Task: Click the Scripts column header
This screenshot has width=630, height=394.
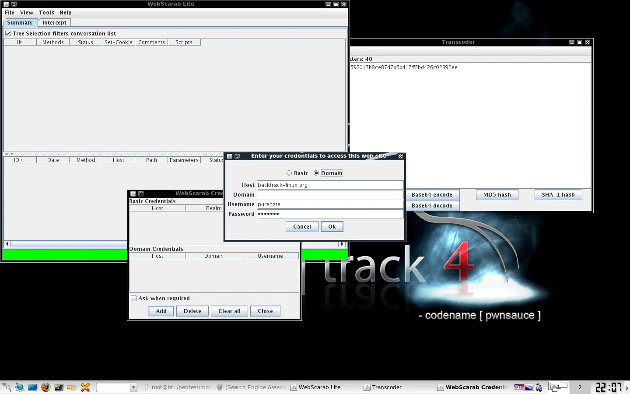Action: coord(184,42)
